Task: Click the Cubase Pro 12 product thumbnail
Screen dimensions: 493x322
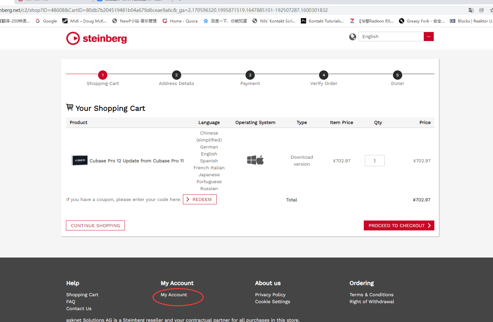Action: tap(80, 160)
